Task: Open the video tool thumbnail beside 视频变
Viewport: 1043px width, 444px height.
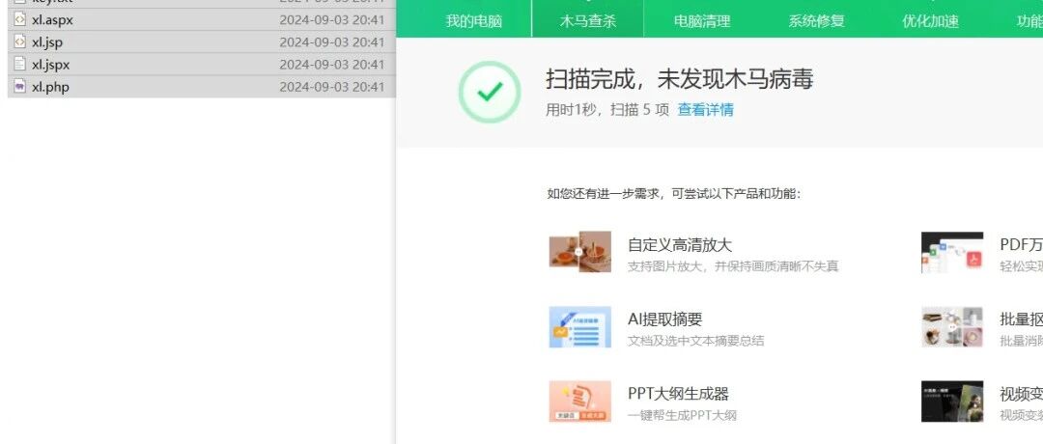Action: tap(952, 401)
